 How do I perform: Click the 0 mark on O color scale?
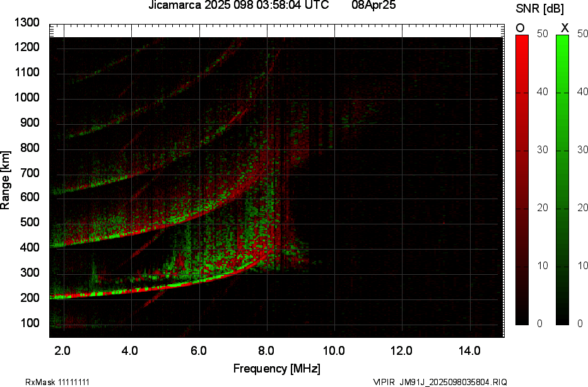pyautogui.click(x=539, y=323)
